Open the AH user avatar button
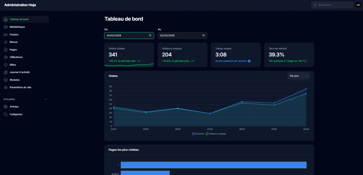363x175 pixels. point(358,5)
